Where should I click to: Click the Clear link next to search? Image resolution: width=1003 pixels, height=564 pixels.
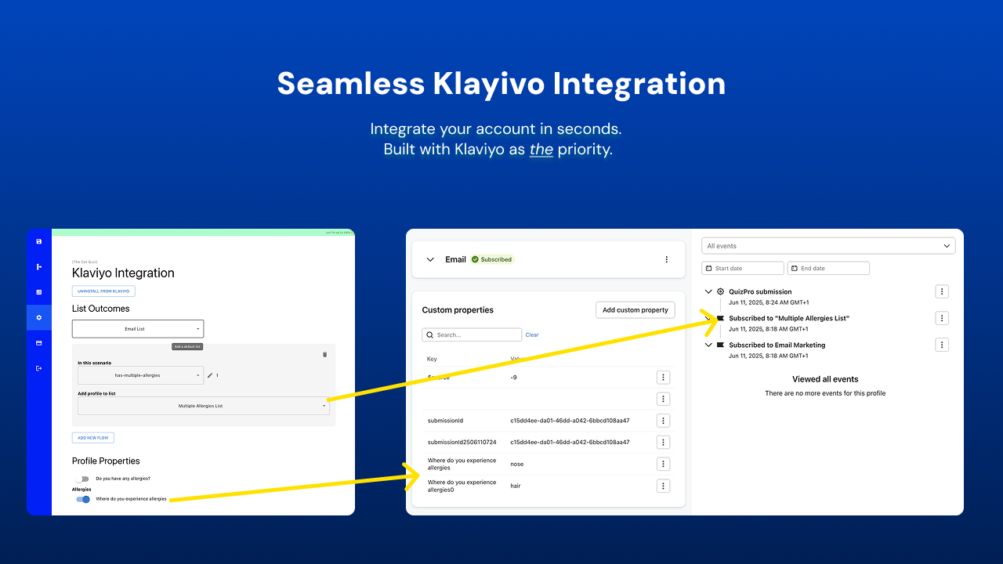[532, 334]
